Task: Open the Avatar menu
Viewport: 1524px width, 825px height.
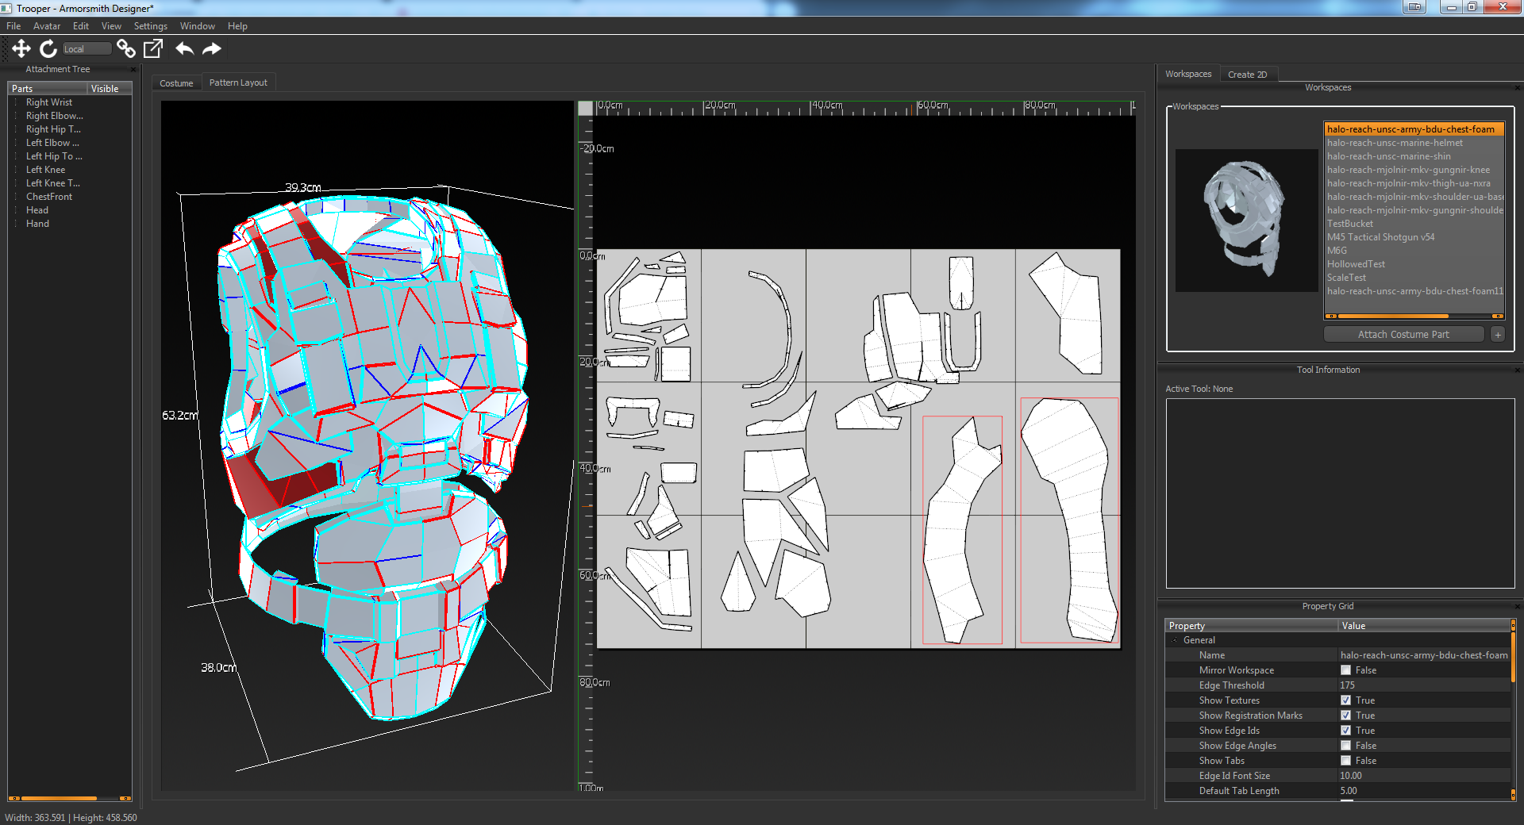Action: (47, 26)
